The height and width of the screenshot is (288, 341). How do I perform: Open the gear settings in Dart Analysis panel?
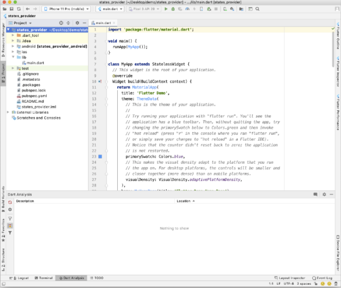click(x=10, y=209)
